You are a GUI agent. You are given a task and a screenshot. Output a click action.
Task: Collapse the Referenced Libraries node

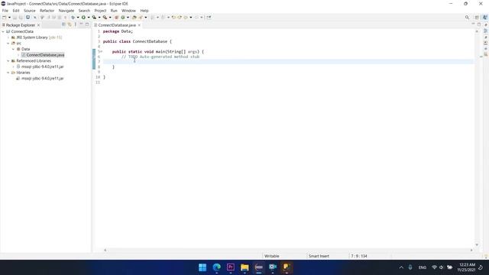[x=8, y=61]
